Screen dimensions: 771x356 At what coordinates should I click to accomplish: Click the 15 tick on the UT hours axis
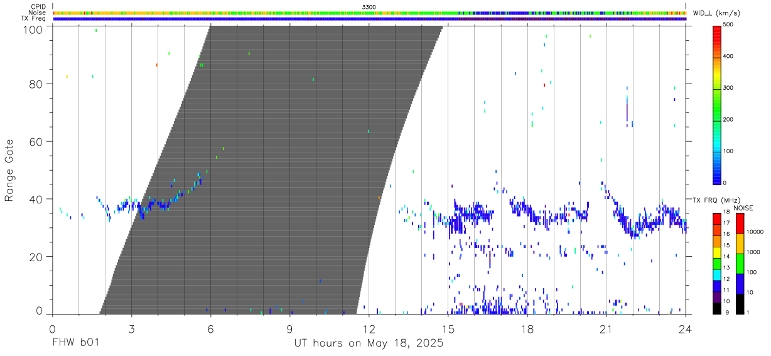tap(448, 328)
